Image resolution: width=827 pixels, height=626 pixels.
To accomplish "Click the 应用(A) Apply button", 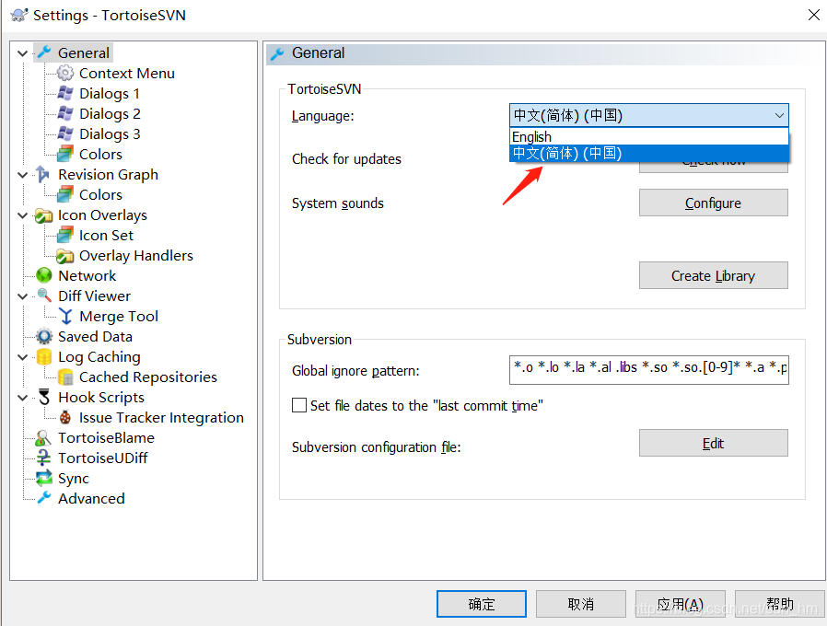I will point(681,604).
